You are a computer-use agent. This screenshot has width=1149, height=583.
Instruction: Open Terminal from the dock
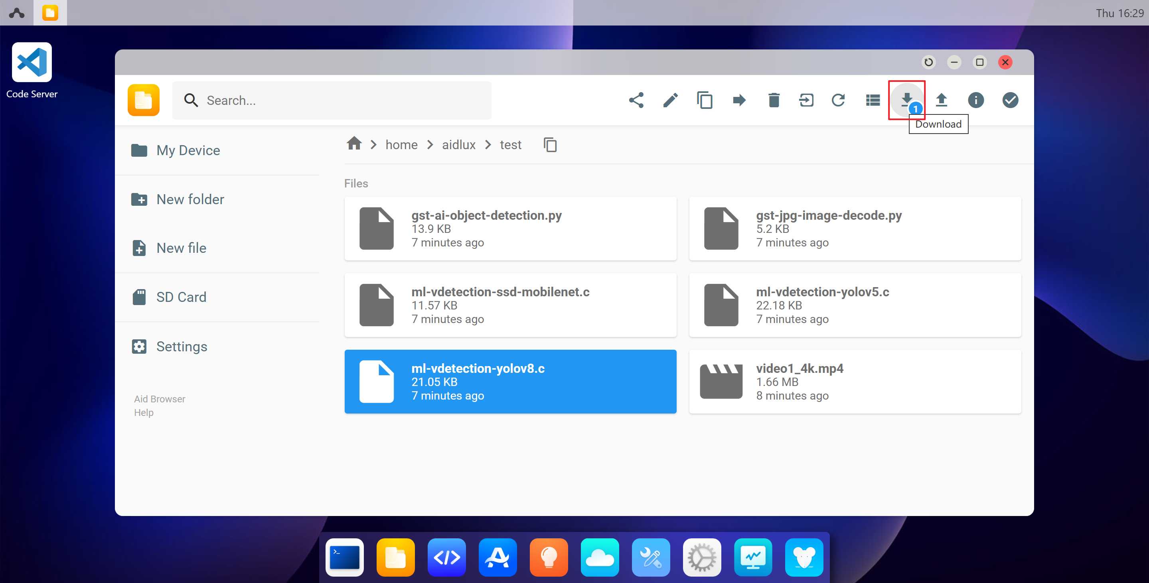coord(344,557)
